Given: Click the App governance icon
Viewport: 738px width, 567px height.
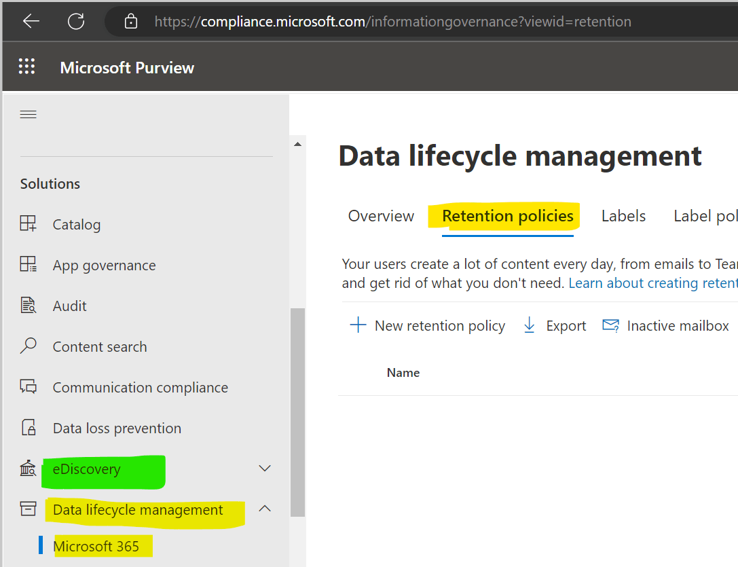Looking at the screenshot, I should [x=28, y=264].
